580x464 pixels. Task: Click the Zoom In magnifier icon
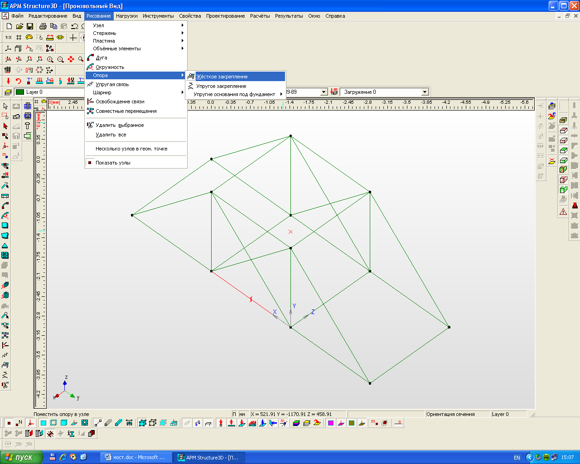tap(50, 59)
